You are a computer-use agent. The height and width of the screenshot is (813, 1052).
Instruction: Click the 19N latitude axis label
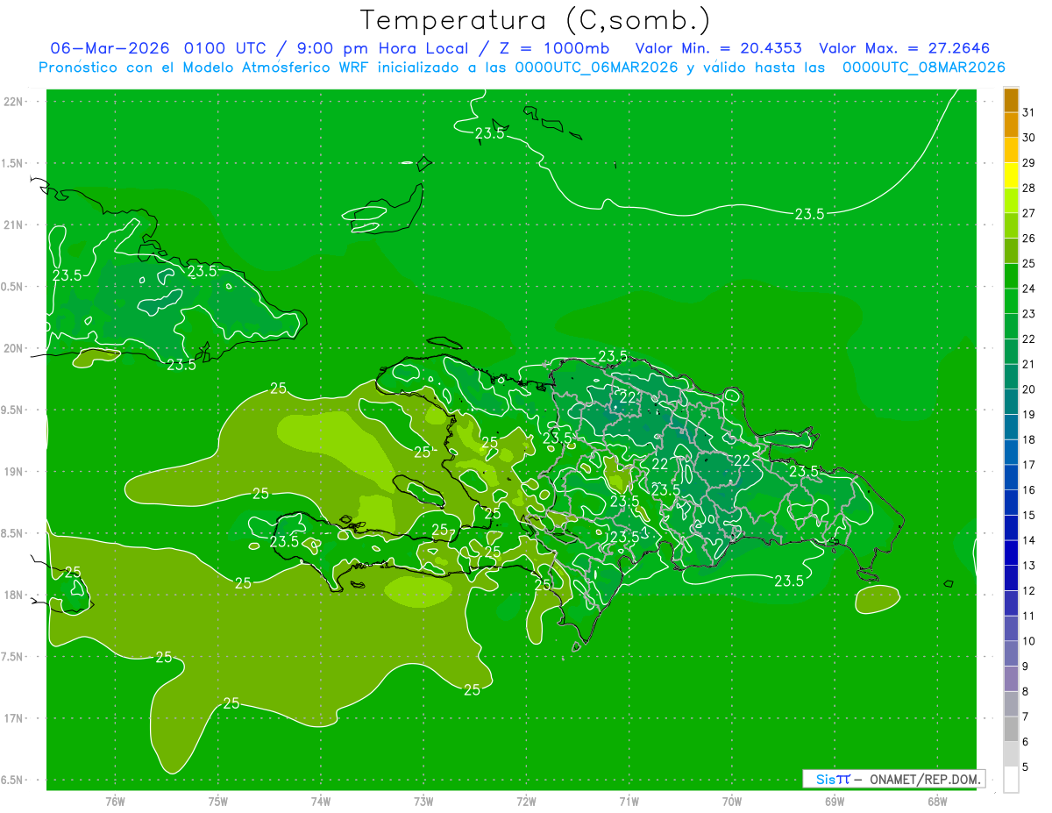tap(13, 472)
